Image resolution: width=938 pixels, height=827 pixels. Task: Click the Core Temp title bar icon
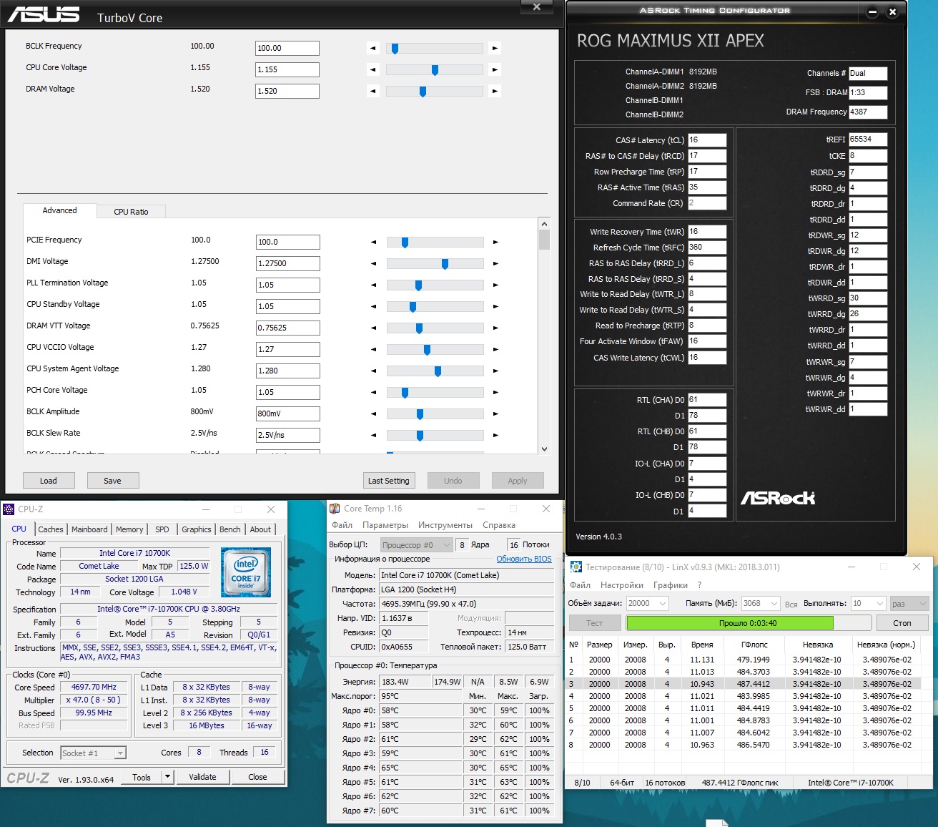335,509
